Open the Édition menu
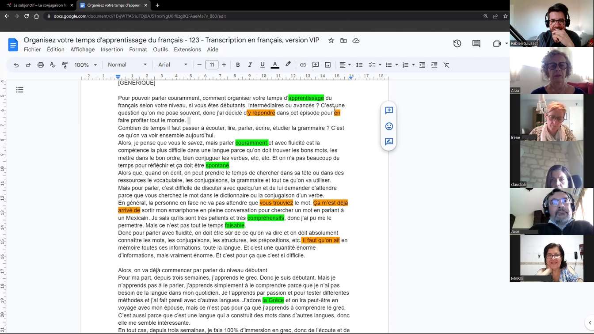Image resolution: width=594 pixels, height=334 pixels. [x=56, y=49]
